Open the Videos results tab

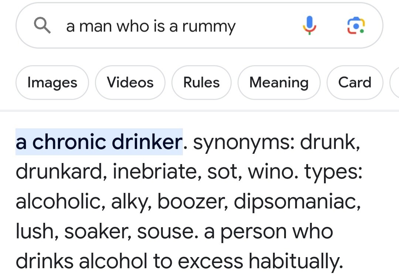coord(130,83)
